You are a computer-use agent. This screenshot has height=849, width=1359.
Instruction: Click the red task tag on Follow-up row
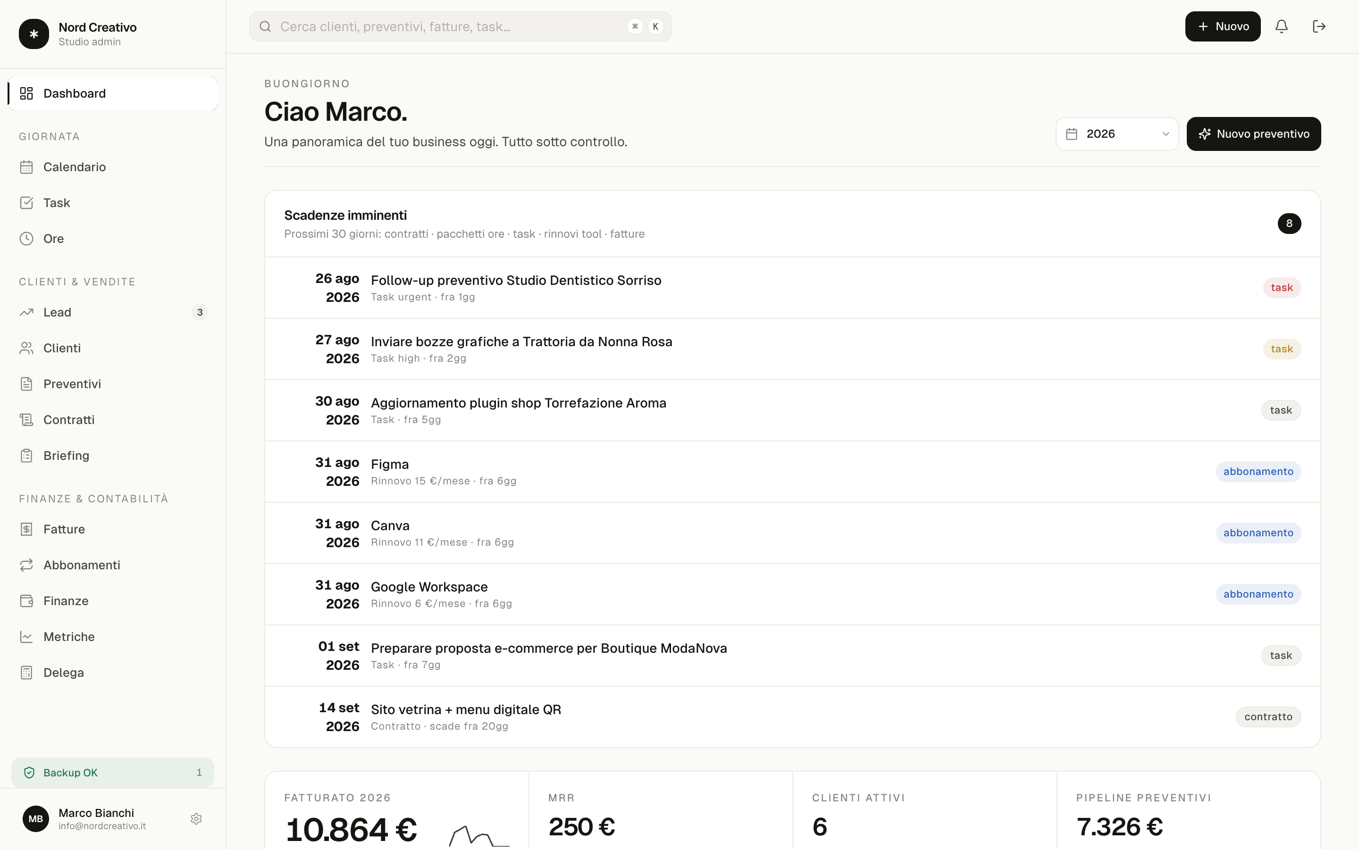[1282, 288]
